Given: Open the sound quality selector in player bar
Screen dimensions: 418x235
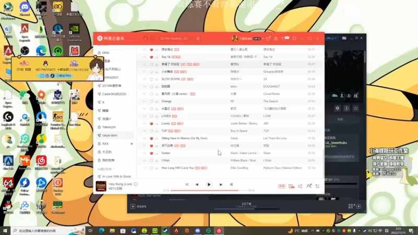Looking at the screenshot, I should coord(282,186).
